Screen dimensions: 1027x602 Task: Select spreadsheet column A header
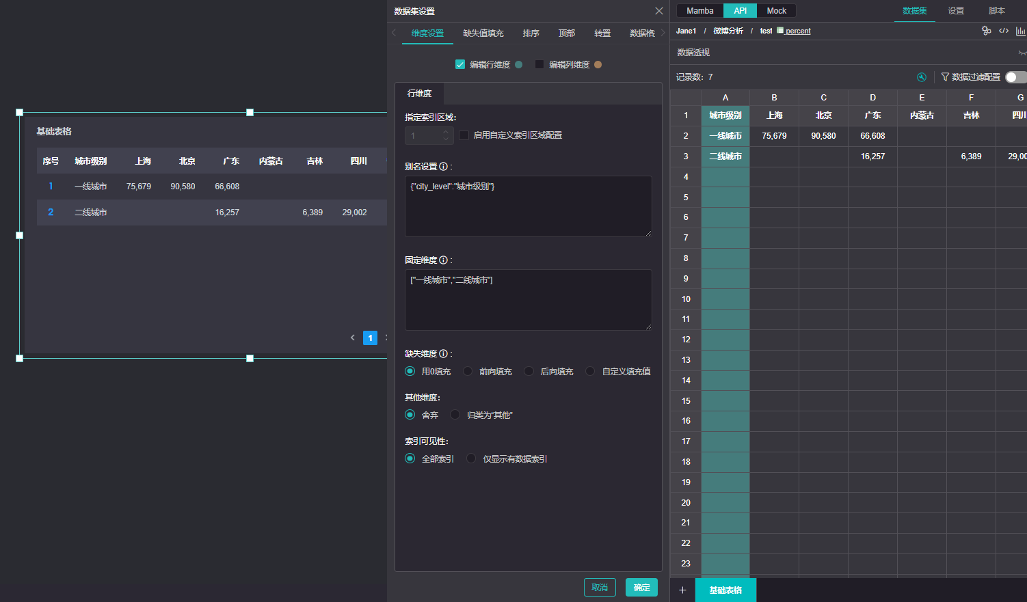point(725,98)
